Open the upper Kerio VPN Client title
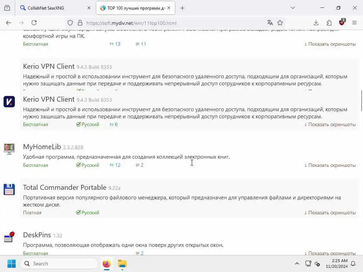Image resolution: width=363 pixels, height=272 pixels. pos(49,66)
